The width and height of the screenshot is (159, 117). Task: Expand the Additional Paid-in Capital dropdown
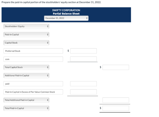point(26,76)
